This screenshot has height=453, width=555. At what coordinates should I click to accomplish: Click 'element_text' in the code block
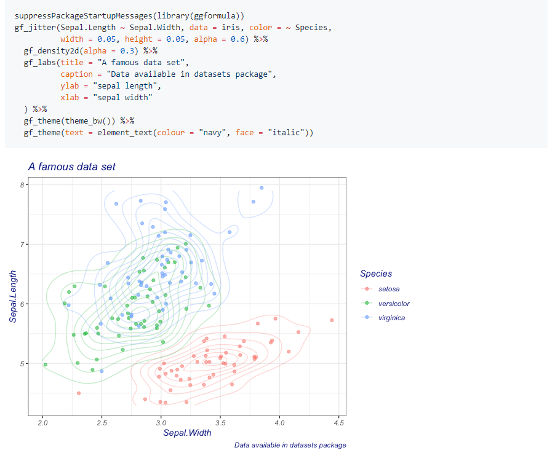coord(125,133)
